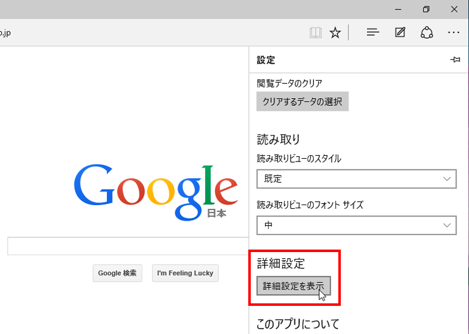Viewport: 469px width, 334px height.
Task: Expand the 読み取りビューのスタイル dropdown
Action: (356, 179)
